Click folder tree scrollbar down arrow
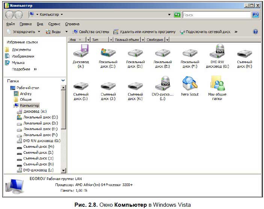This screenshot has height=209, width=264. click(63, 170)
